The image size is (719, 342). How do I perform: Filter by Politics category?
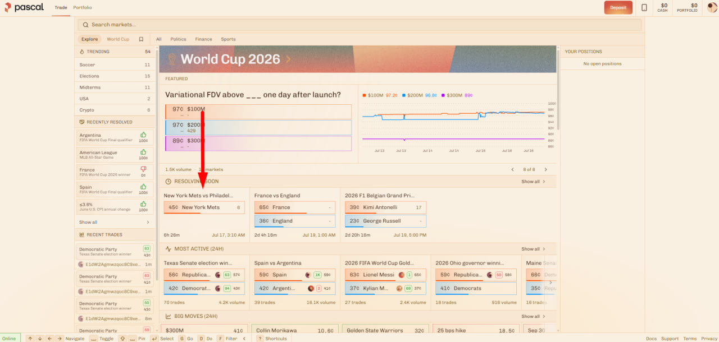pos(178,39)
